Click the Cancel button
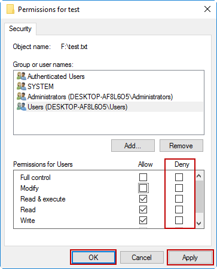This screenshot has width=217, height=269. (x=142, y=257)
